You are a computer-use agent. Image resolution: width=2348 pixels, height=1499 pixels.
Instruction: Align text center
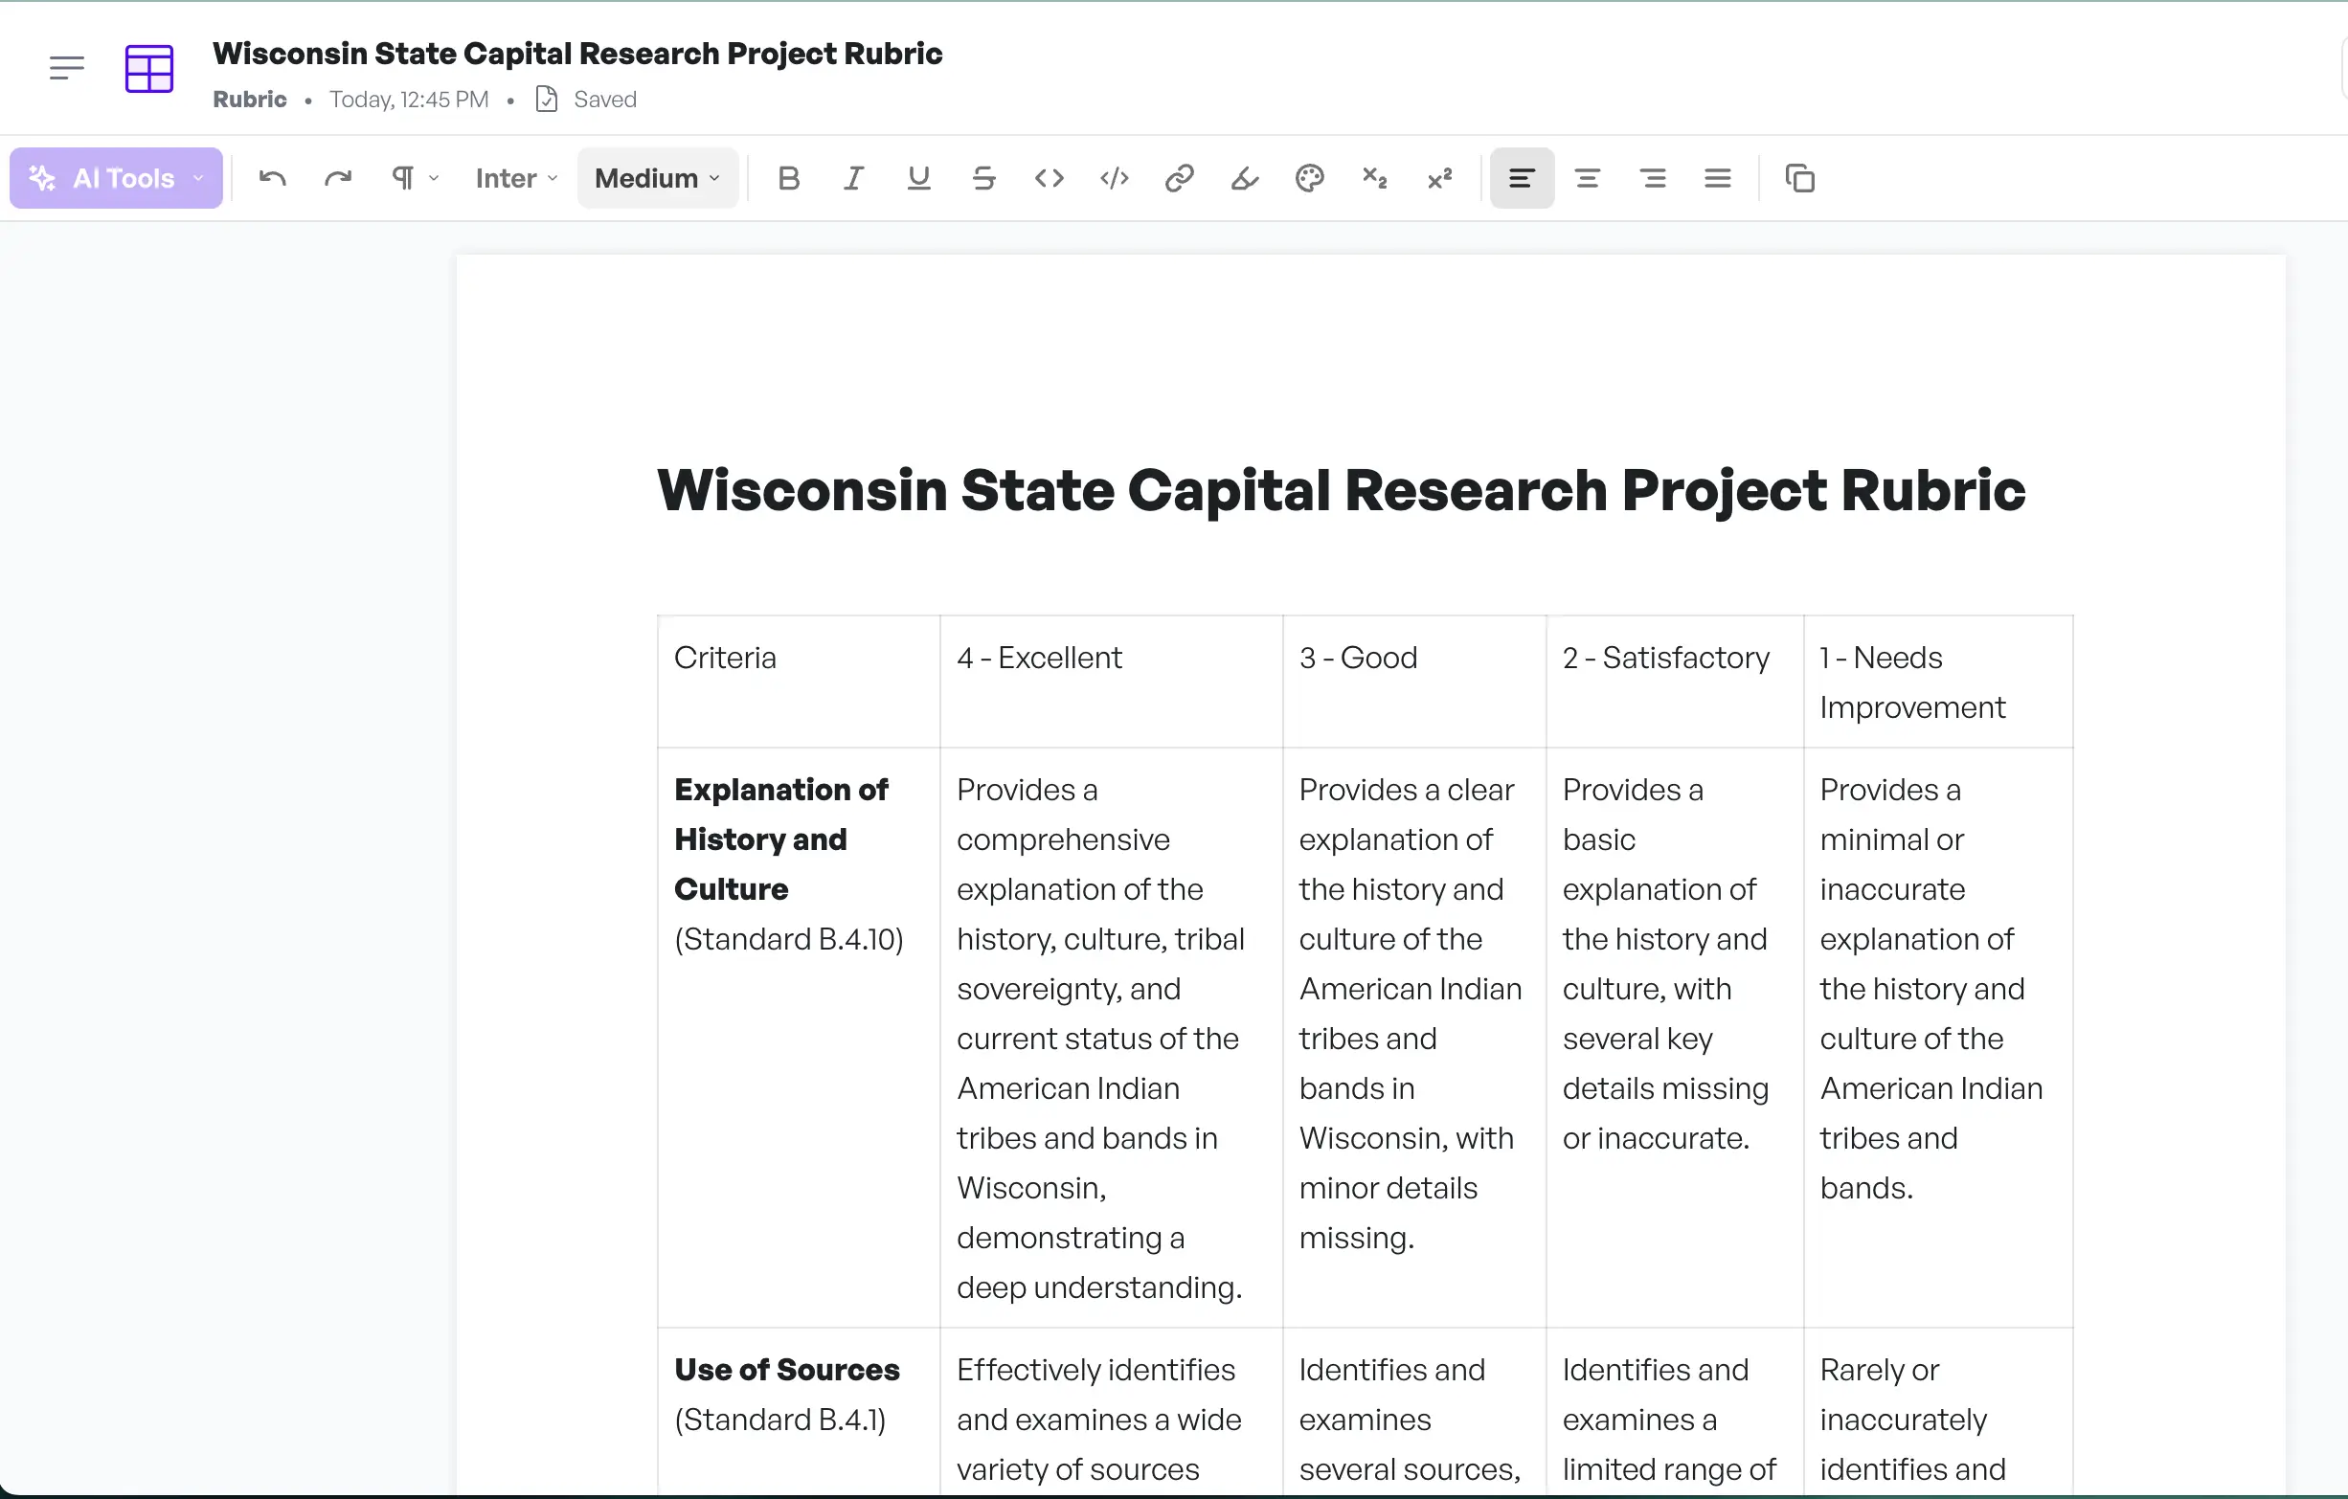point(1588,178)
